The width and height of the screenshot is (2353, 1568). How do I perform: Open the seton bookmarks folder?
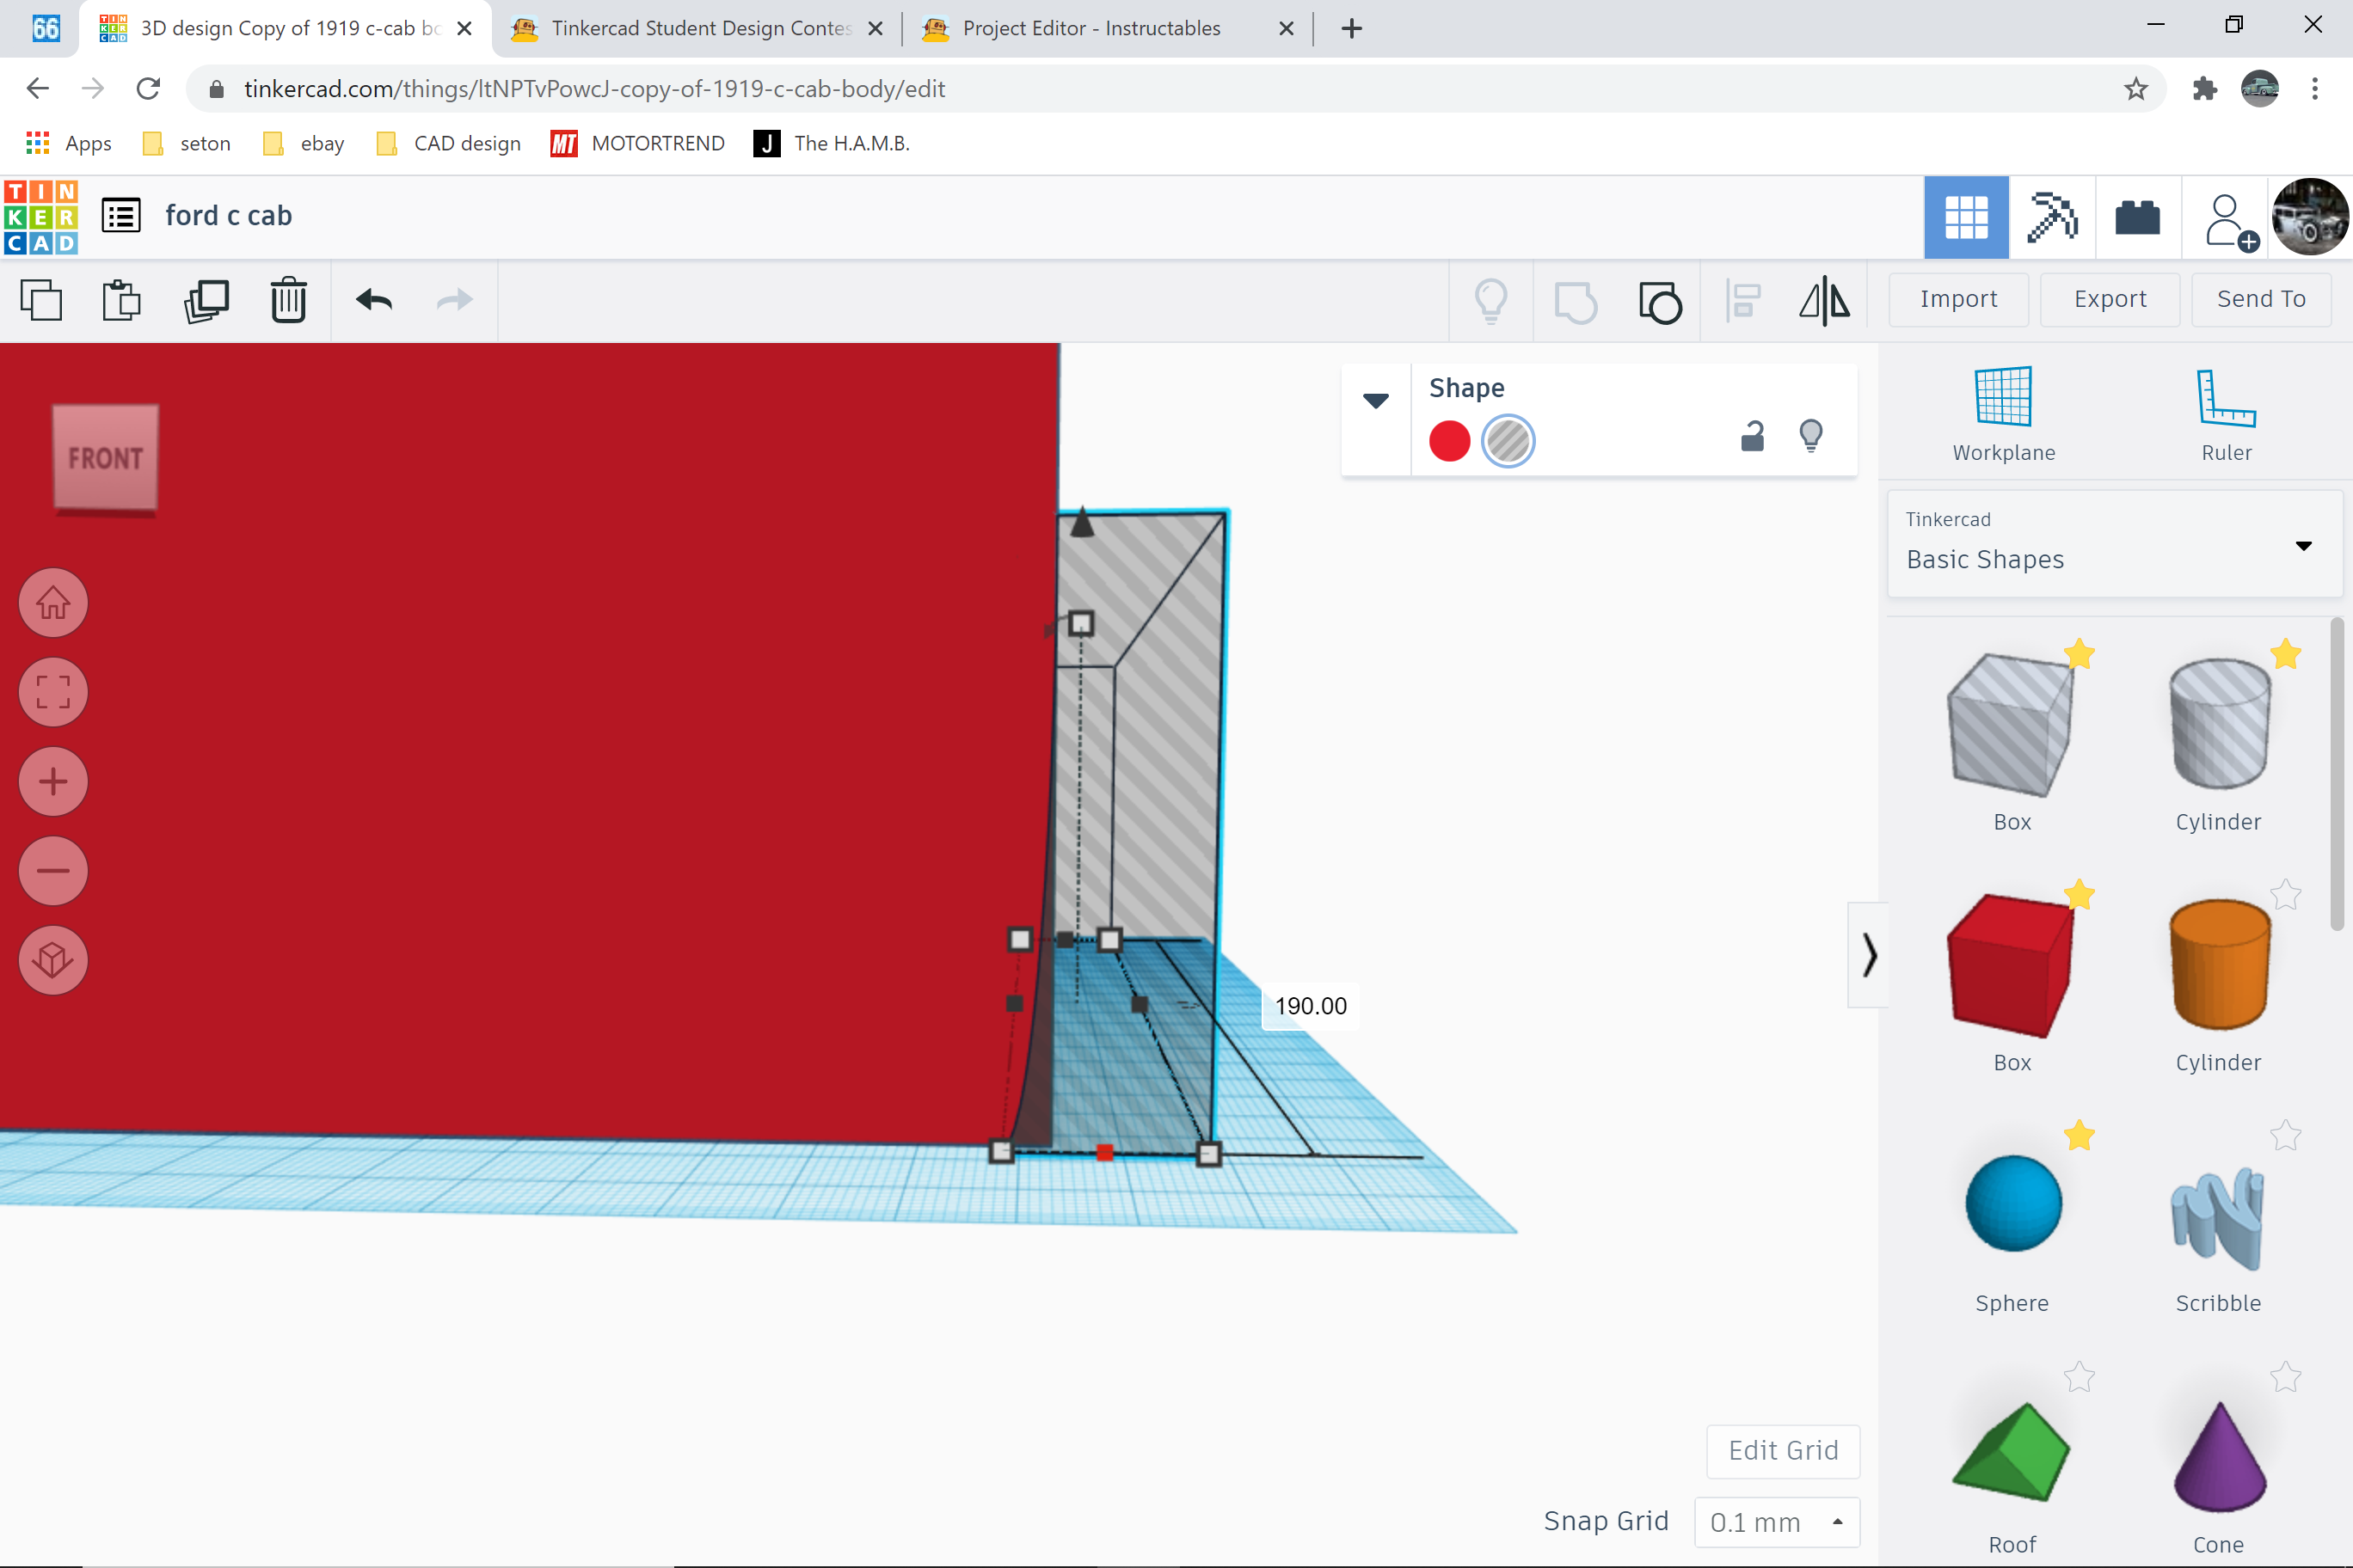[x=187, y=143]
